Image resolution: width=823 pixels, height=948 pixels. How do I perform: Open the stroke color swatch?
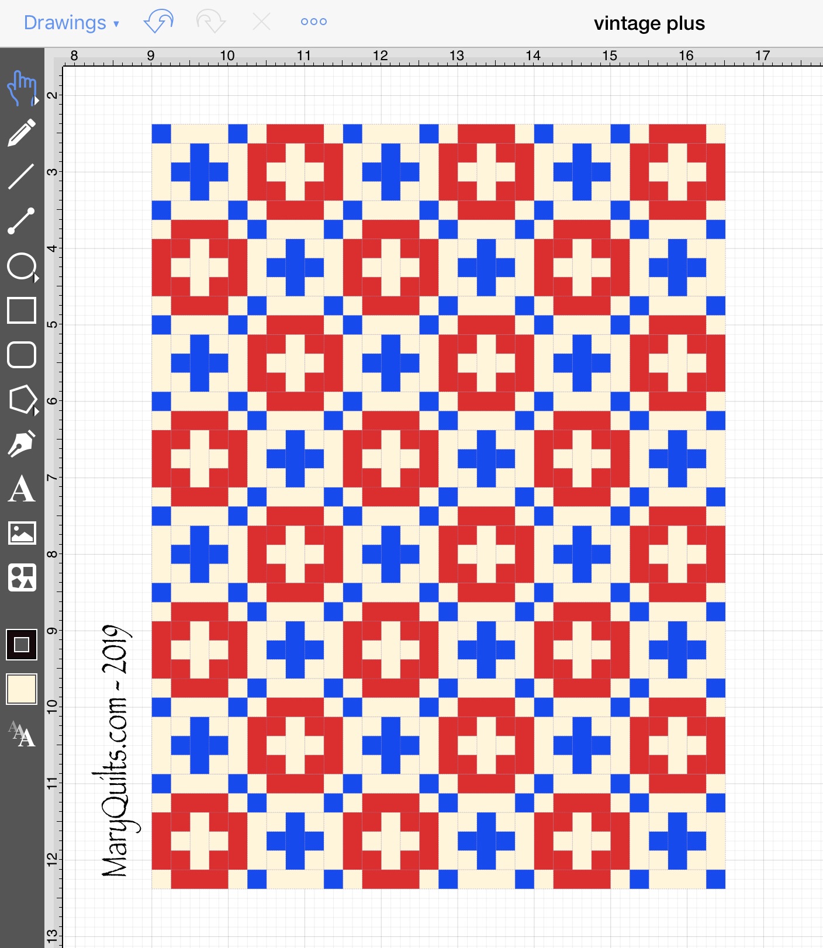coord(22,645)
